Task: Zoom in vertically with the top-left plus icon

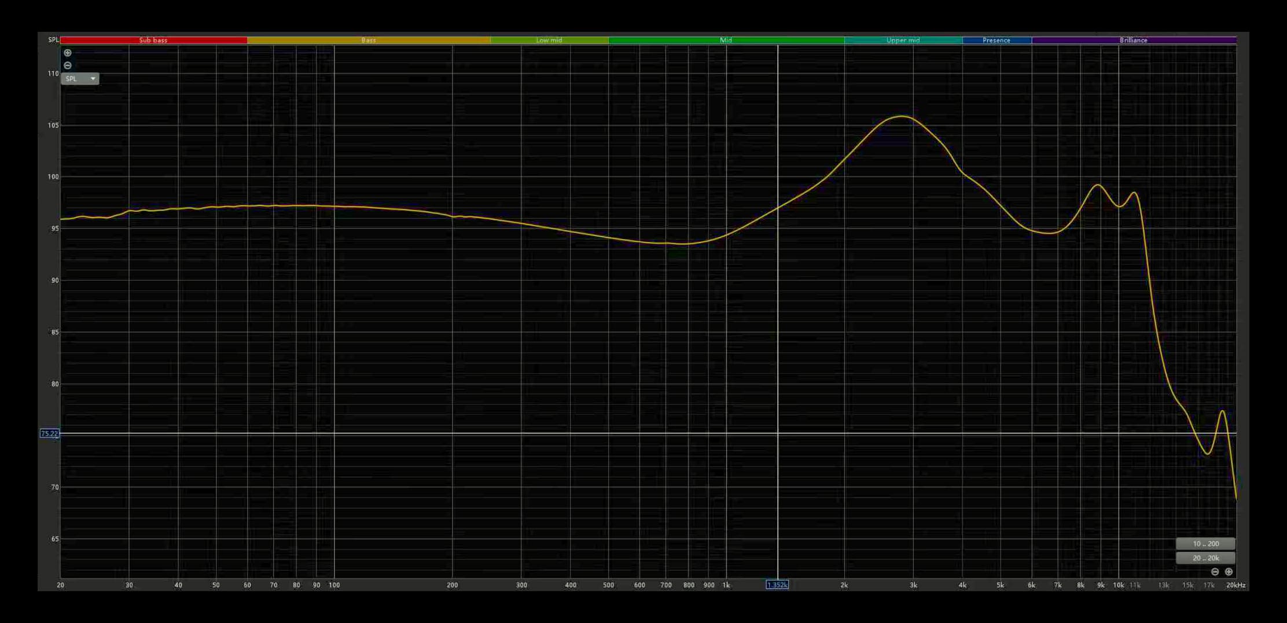Action: tap(68, 53)
